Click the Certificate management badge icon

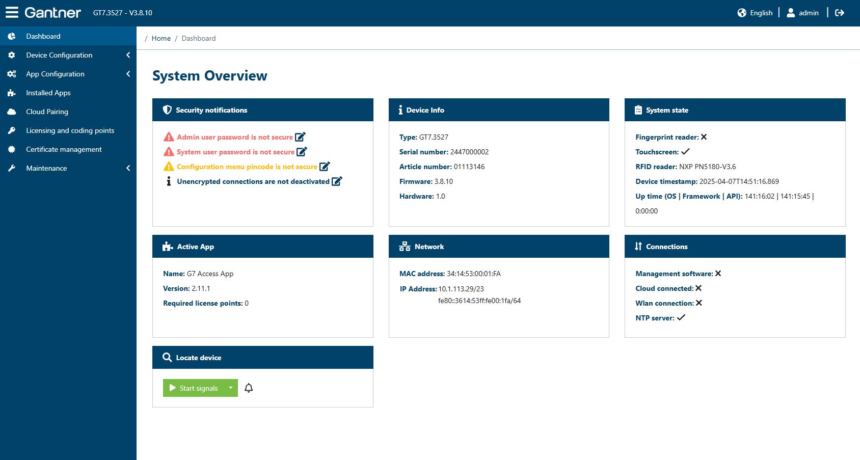click(12, 149)
